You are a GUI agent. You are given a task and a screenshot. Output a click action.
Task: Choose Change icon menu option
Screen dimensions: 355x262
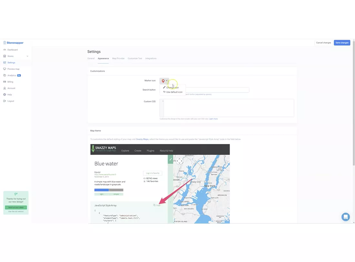click(173, 88)
